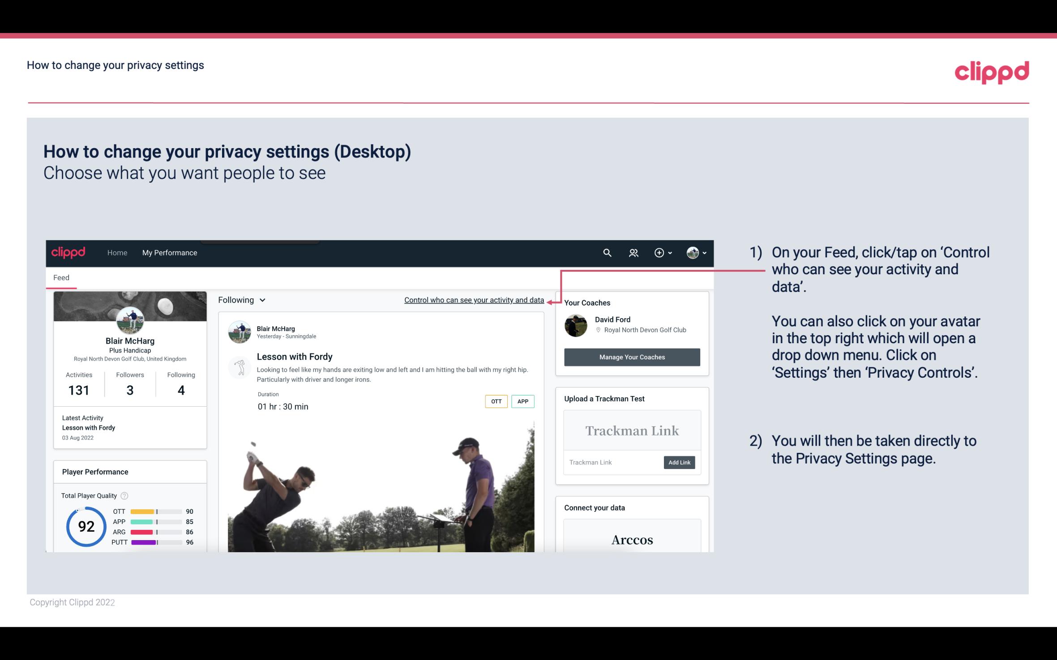
Task: Click the Control who can see activity link
Action: click(474, 300)
